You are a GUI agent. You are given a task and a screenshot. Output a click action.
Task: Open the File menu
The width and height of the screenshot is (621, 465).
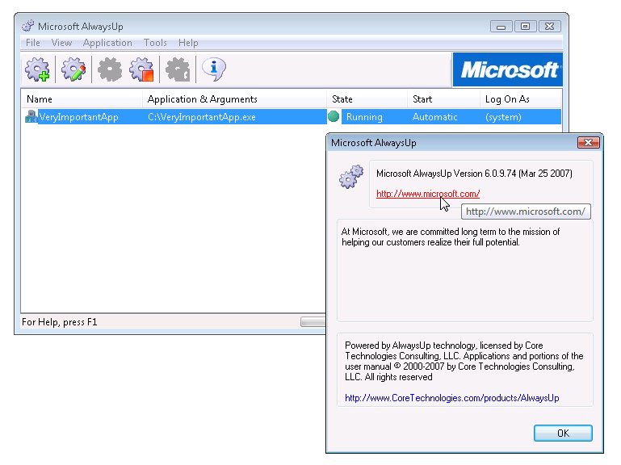pyautogui.click(x=33, y=43)
